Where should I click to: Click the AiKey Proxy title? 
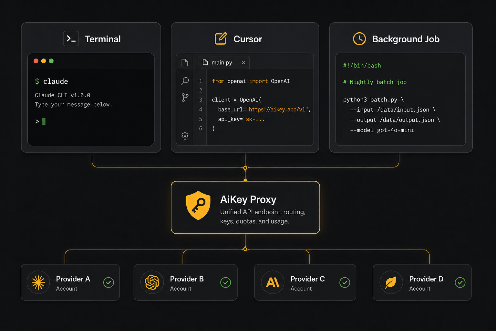[248, 199]
